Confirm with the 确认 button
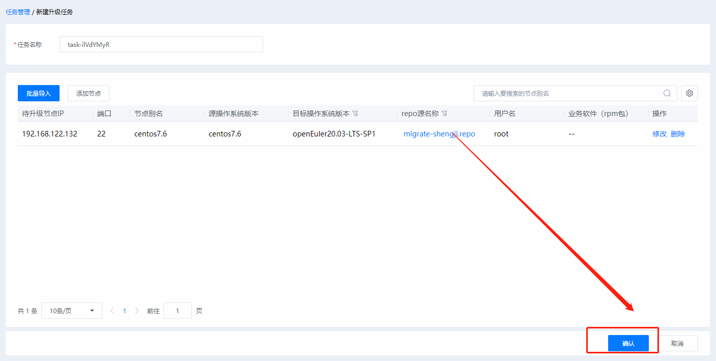The image size is (716, 361). (x=628, y=343)
